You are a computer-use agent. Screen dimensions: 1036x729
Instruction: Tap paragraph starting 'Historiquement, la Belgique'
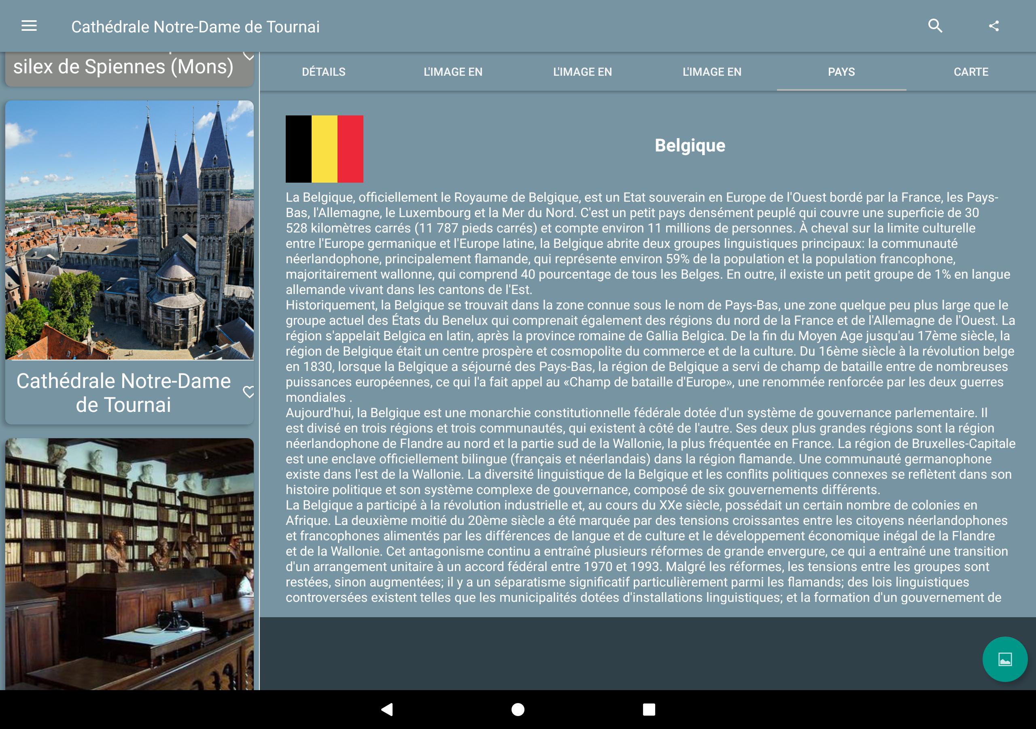tap(650, 351)
